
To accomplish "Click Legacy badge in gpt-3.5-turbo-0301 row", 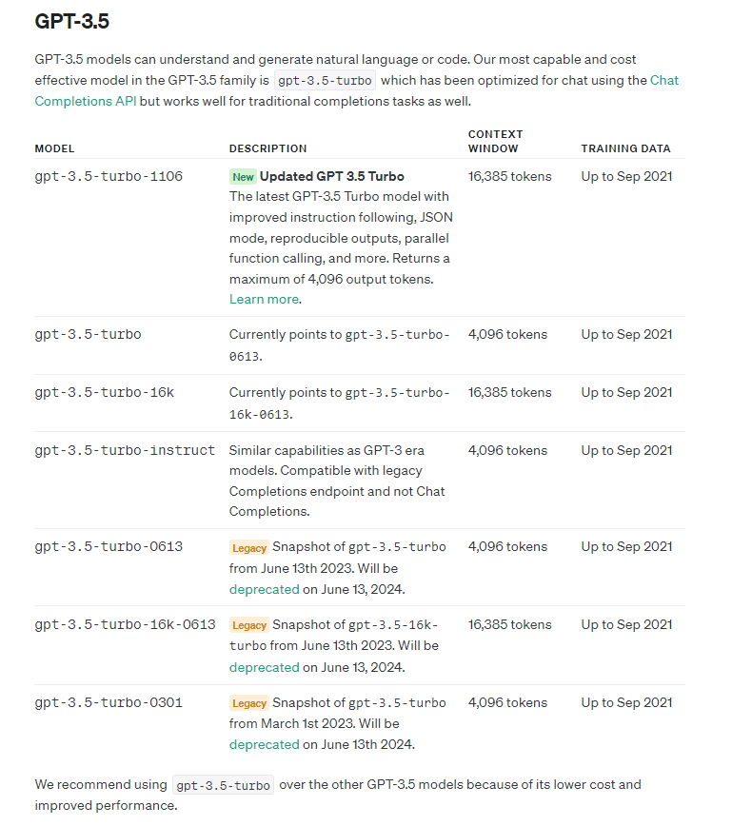I will (249, 703).
